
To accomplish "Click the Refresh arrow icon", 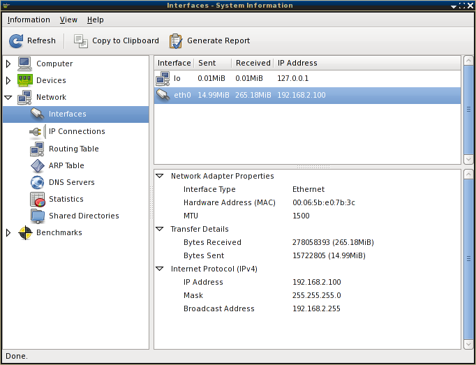I will (x=16, y=41).
